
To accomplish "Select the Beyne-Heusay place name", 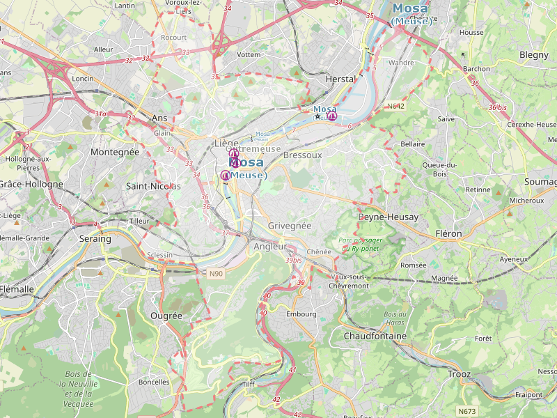I will 389,217.
